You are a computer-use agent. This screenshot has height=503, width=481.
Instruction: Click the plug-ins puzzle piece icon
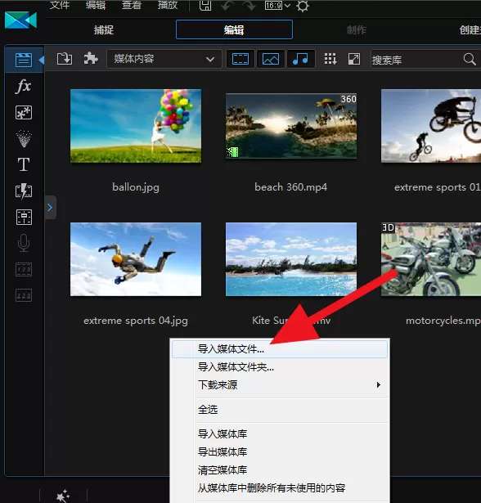coord(91,59)
